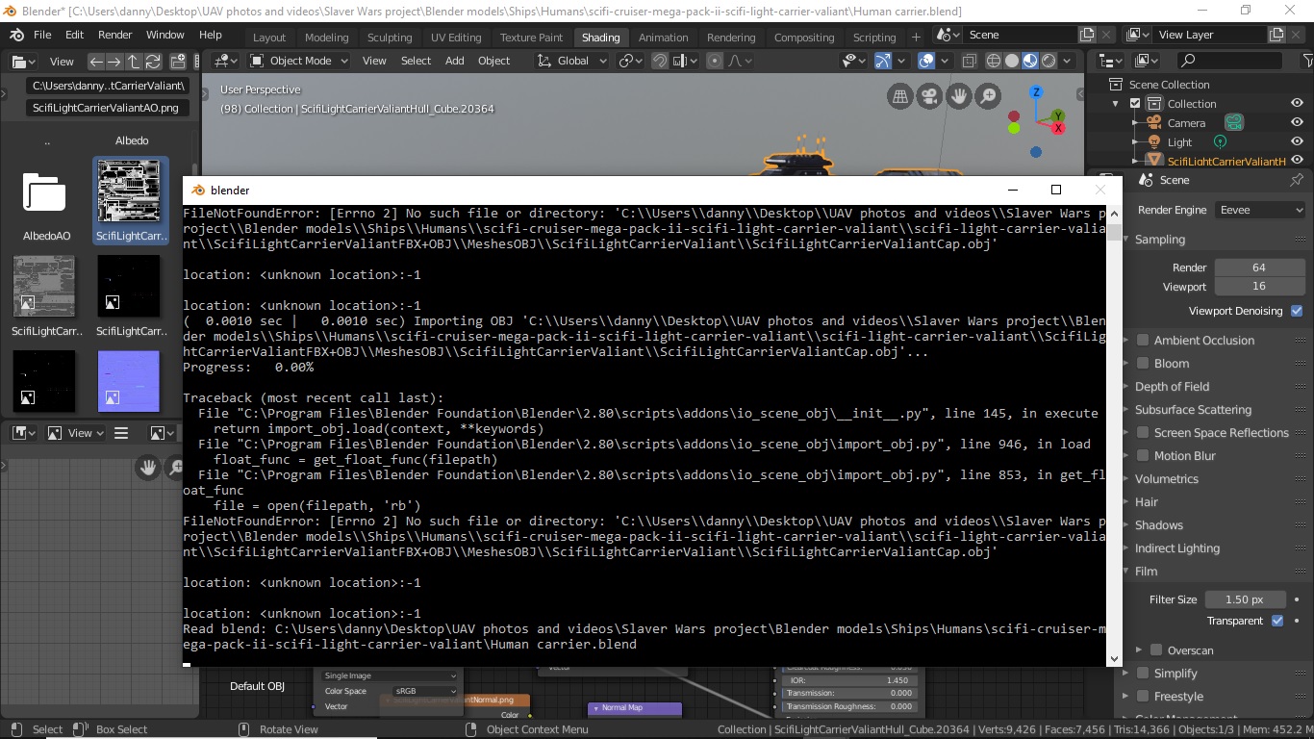The width and height of the screenshot is (1314, 739).
Task: Toggle snapping magnet icon
Action: (660, 61)
